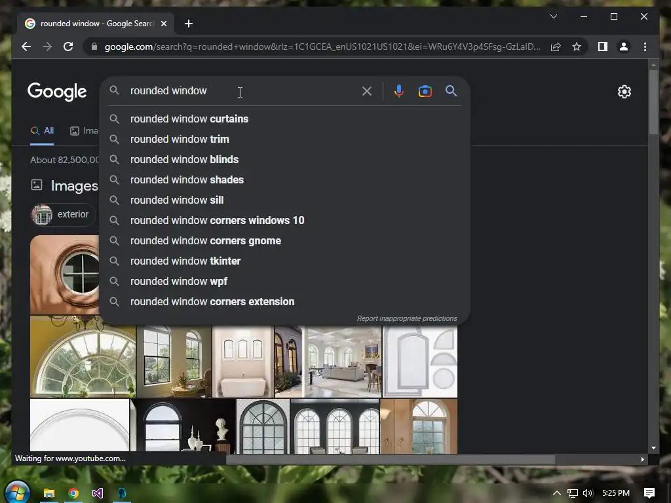Bookmark this page with the star icon

tap(577, 47)
